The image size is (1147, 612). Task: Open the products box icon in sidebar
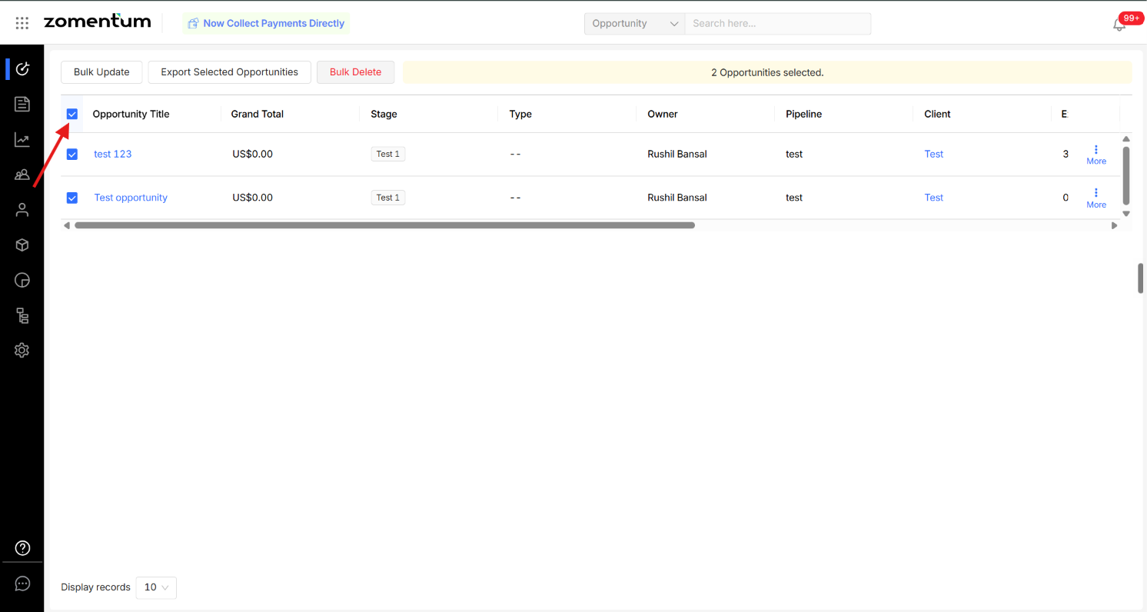(22, 244)
